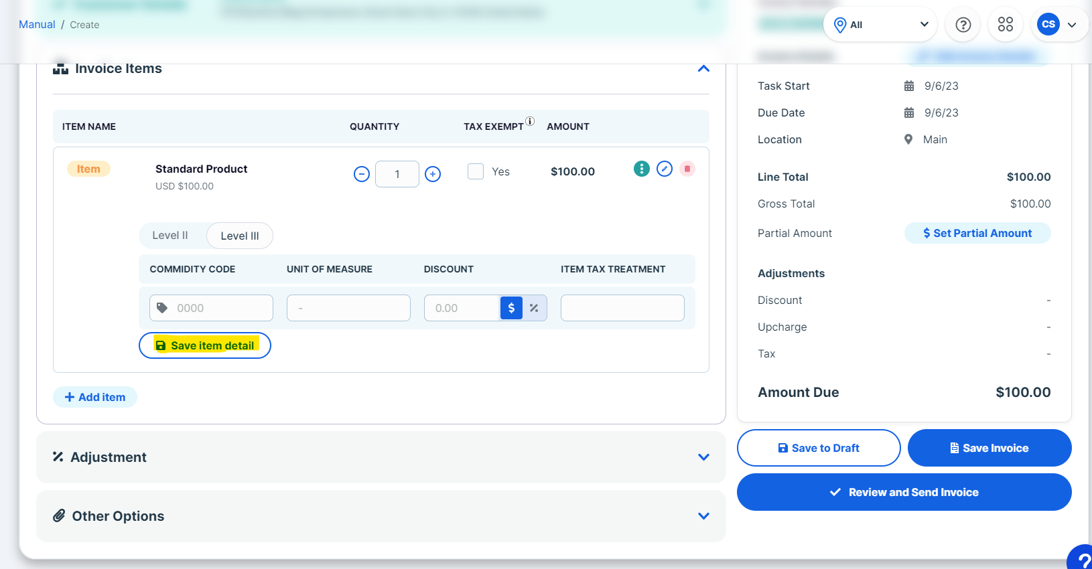Image resolution: width=1092 pixels, height=569 pixels.
Task: Click the Task Start date 9/6/23
Action: point(941,86)
